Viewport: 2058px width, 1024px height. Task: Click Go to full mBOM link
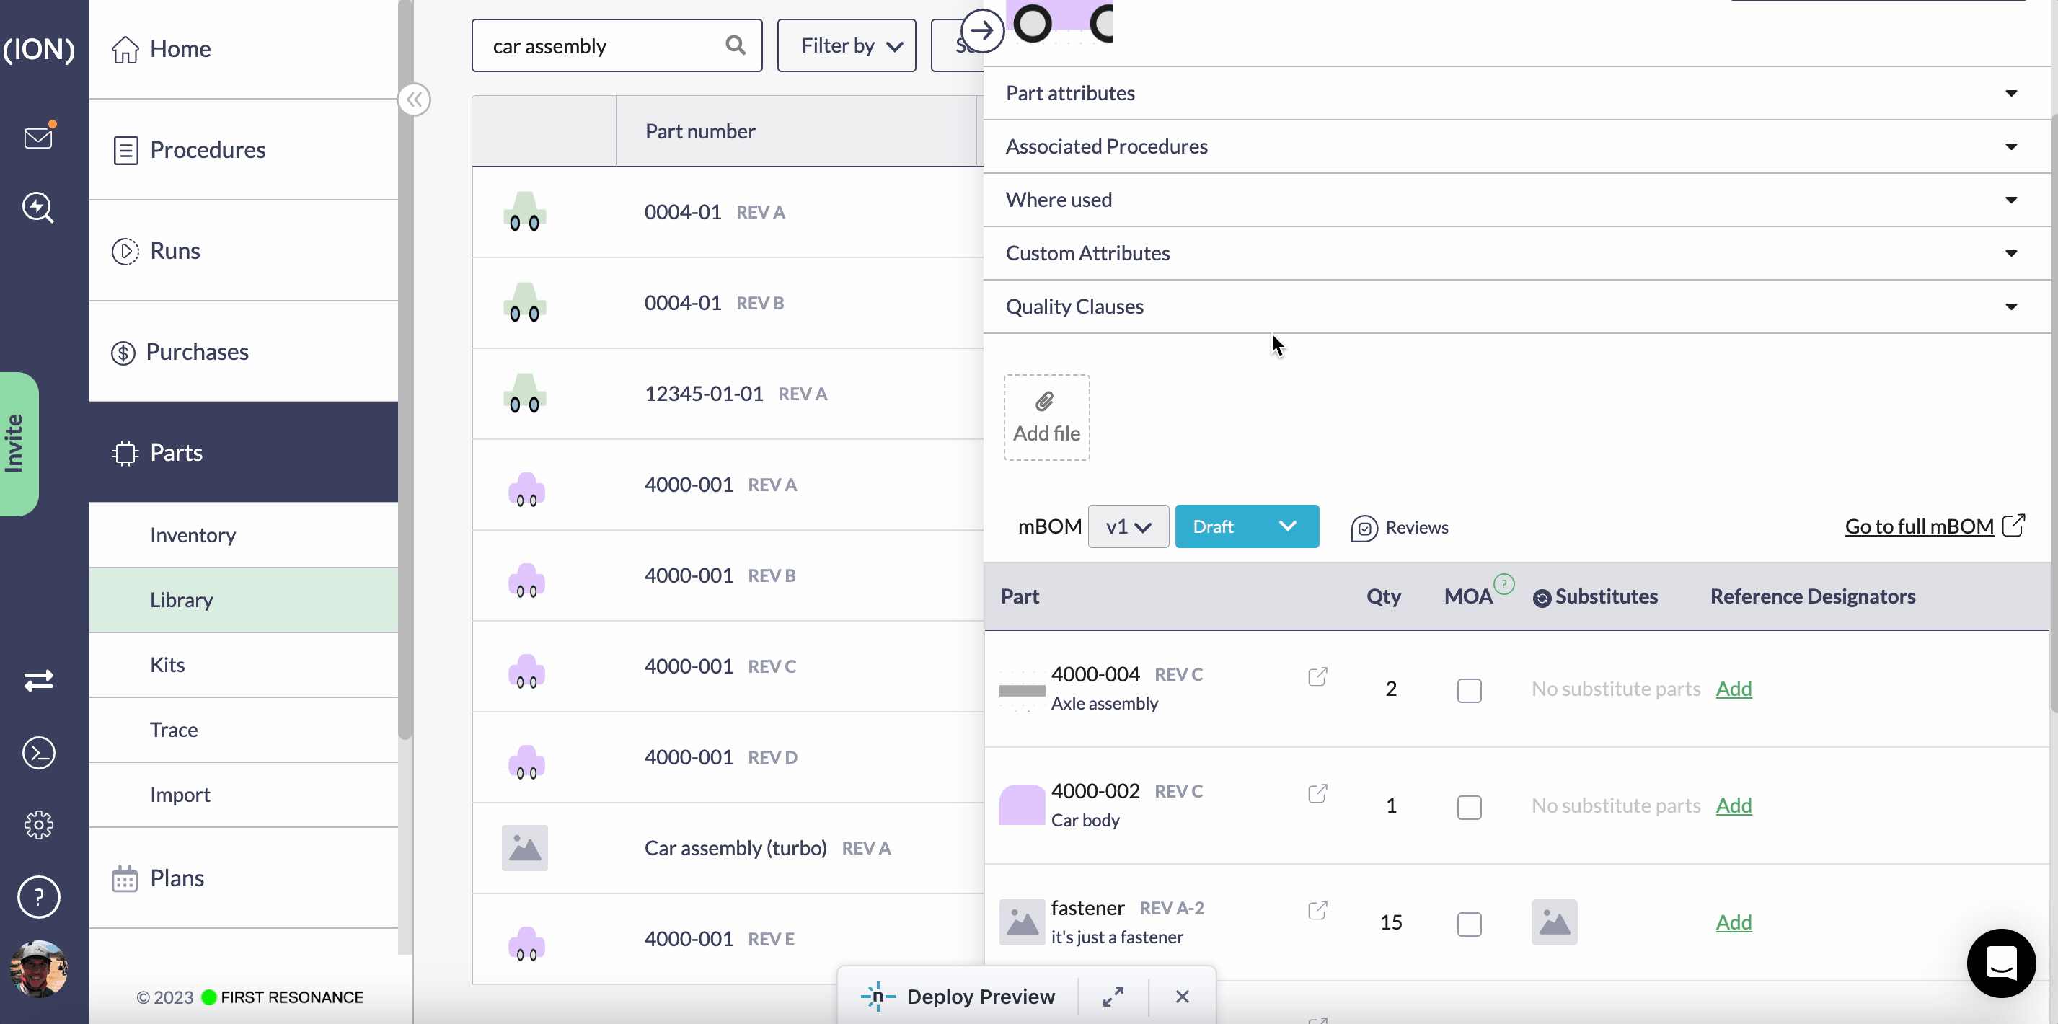(1919, 526)
